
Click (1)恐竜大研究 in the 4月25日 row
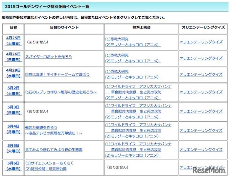tap(117, 39)
